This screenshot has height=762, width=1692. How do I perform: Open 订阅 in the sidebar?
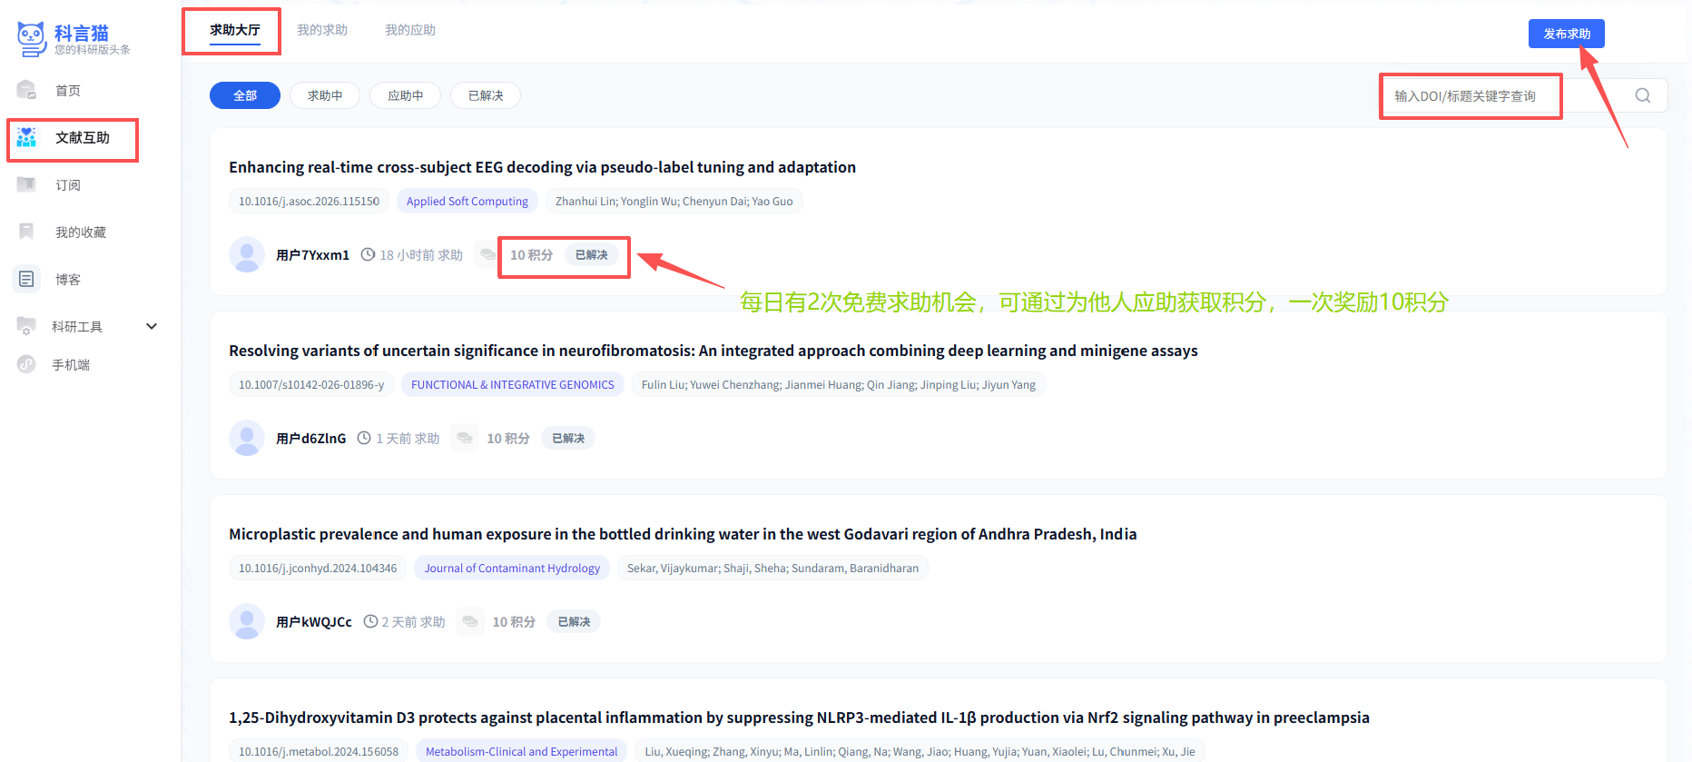[68, 184]
